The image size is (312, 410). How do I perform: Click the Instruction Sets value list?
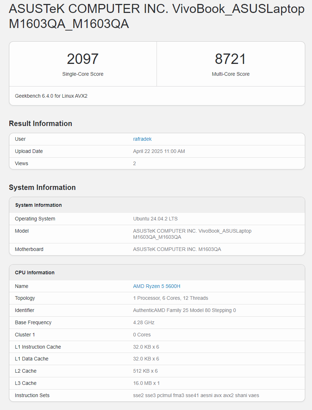coord(196,396)
